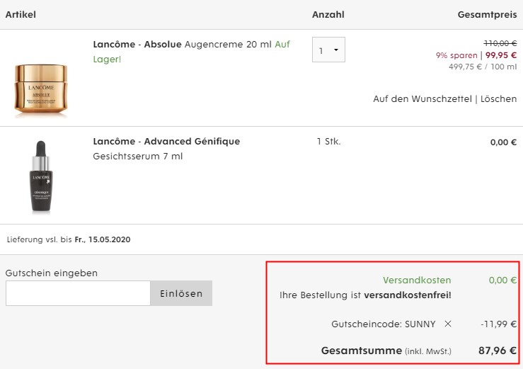Screen dimensions: 523x369
Task: Click the Artikel column header
Action: click(x=21, y=15)
